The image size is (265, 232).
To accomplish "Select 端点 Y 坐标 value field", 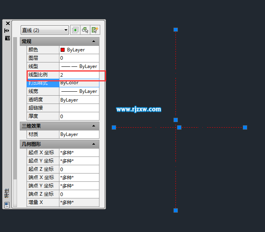I will tap(79, 186).
